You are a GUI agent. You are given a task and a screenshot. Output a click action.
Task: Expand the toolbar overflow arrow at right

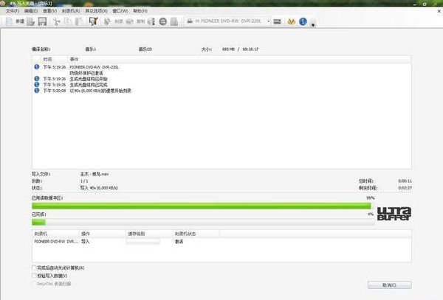tap(314, 24)
